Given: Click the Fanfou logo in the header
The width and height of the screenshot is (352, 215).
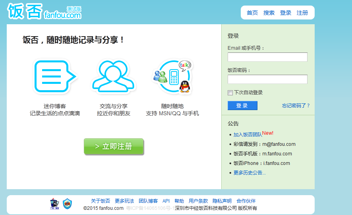Looking at the screenshot, I should point(44,12).
